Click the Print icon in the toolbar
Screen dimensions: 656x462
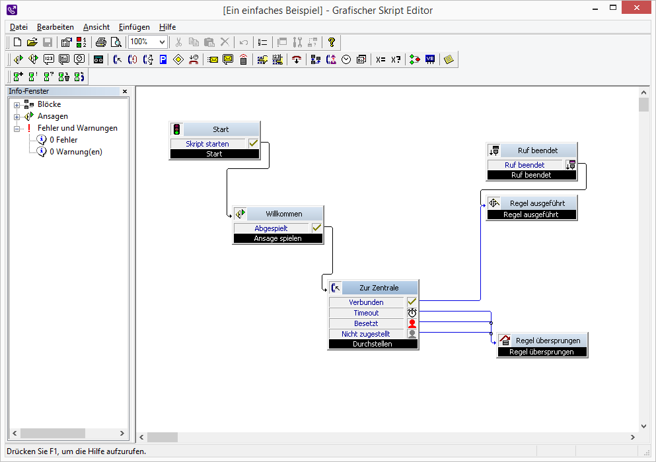101,42
